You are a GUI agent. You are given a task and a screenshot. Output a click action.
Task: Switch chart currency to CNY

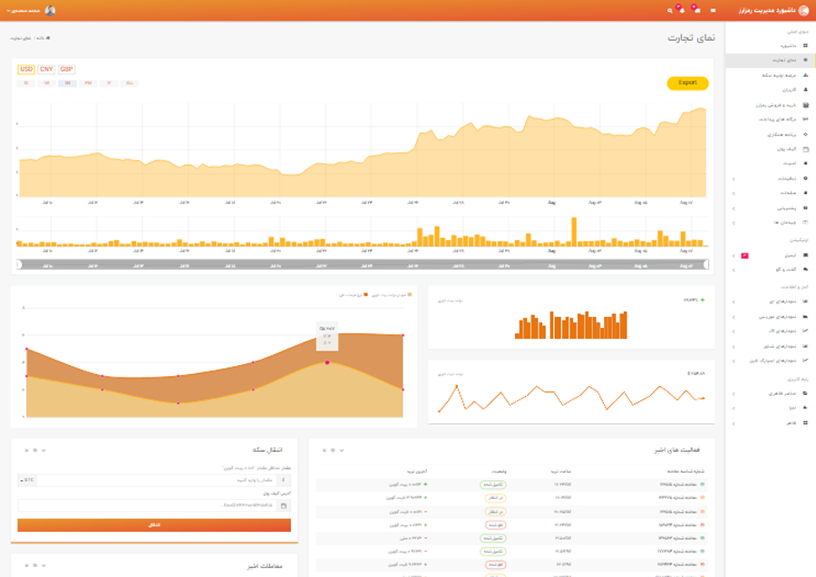[x=46, y=69]
